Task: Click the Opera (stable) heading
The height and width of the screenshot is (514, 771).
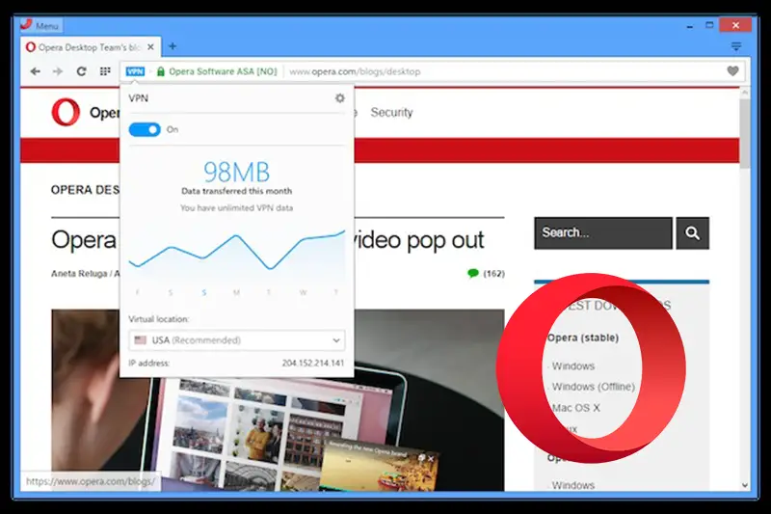Action: pos(583,338)
